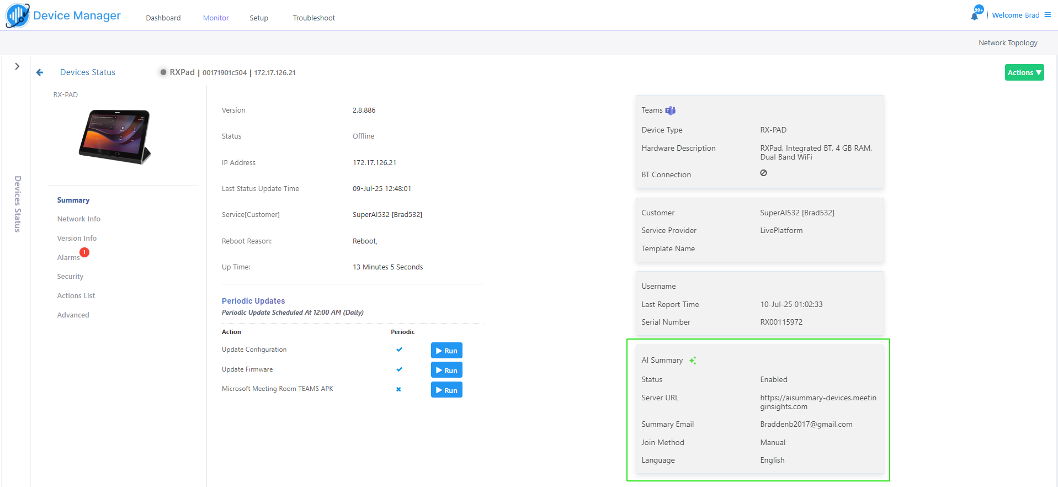Run the Update Configuration action
Image resolution: width=1058 pixels, height=487 pixels.
tap(446, 351)
